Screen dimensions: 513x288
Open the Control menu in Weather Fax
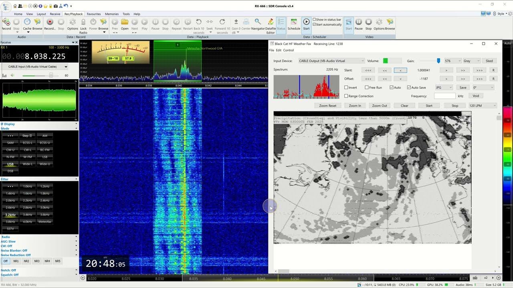pyautogui.click(x=289, y=50)
